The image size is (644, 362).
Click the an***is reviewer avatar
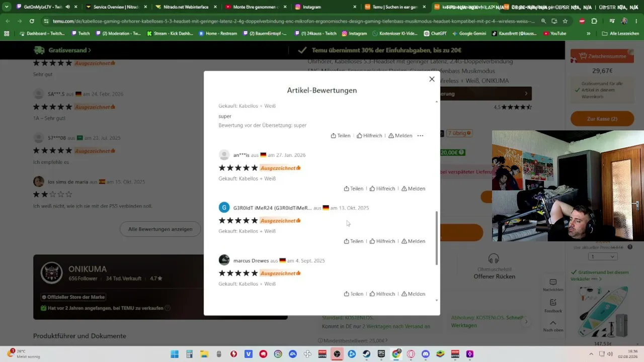pos(224,155)
